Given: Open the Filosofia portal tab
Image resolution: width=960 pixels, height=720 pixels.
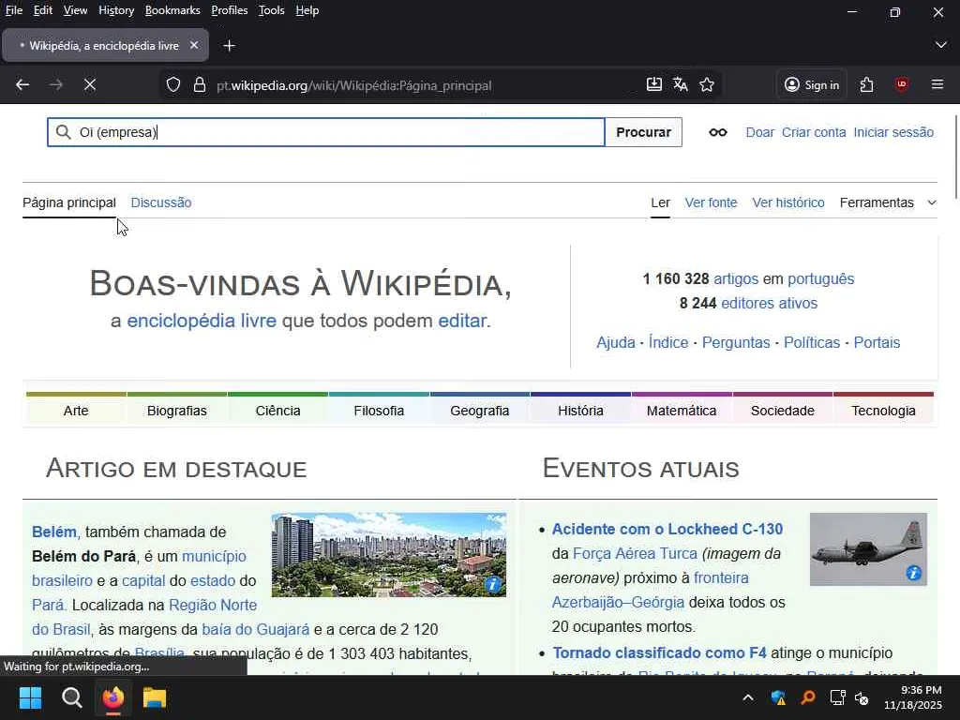Looking at the screenshot, I should tap(379, 411).
